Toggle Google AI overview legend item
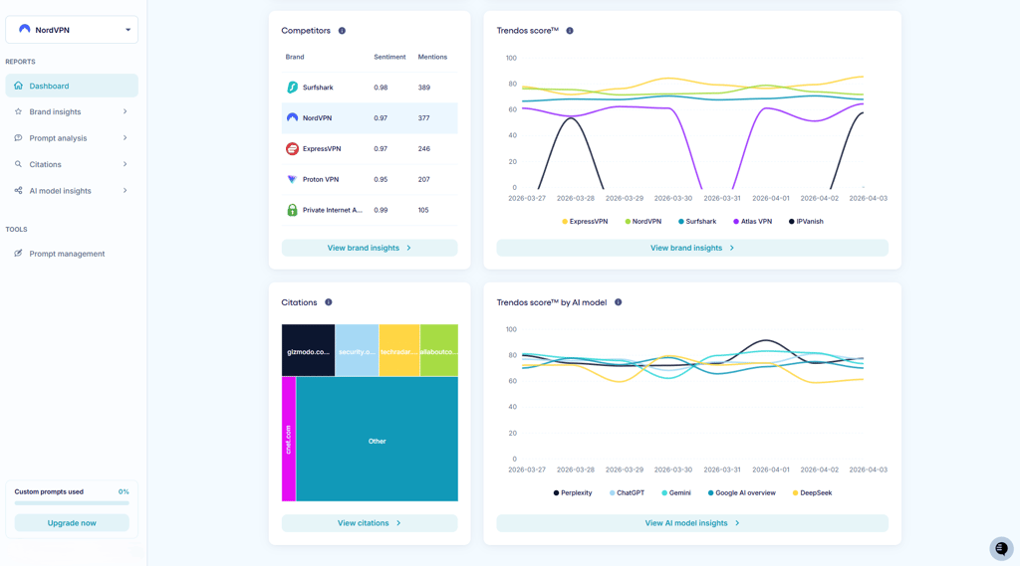The width and height of the screenshot is (1020, 566). pos(742,493)
